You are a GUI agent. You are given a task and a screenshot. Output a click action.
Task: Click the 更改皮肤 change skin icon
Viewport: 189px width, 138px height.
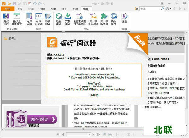[6, 19]
